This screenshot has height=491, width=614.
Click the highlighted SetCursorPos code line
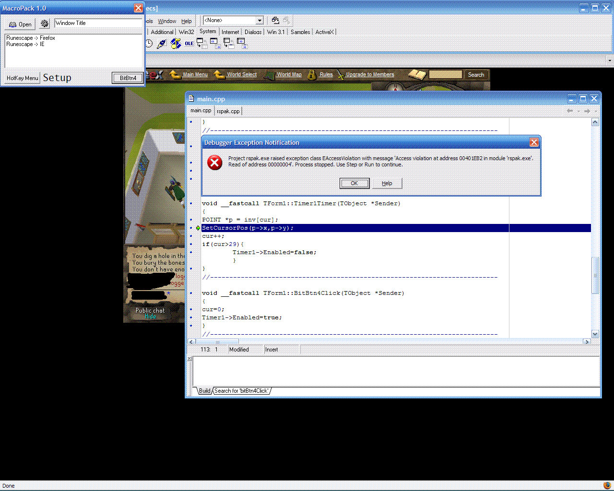(x=396, y=228)
